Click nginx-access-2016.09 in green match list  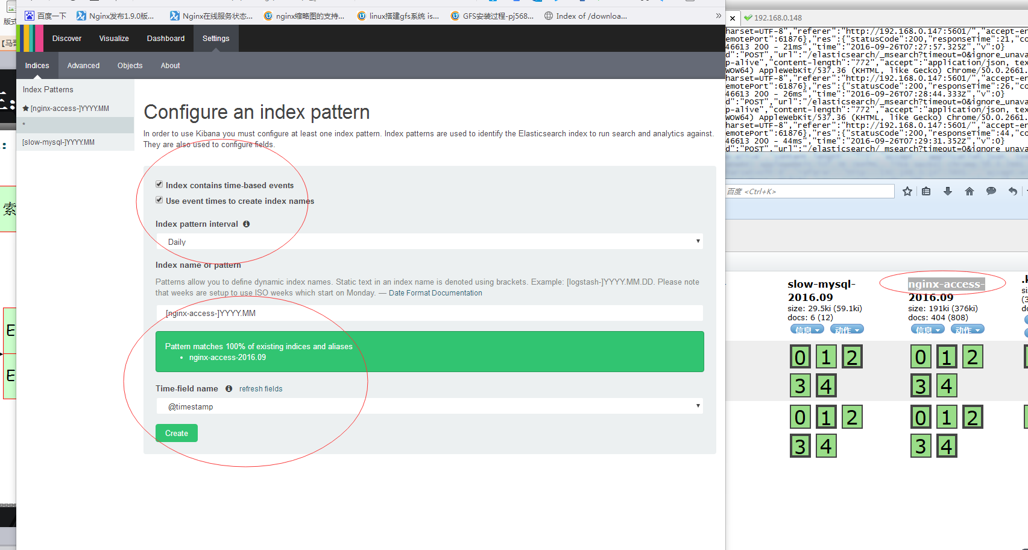pyautogui.click(x=227, y=358)
